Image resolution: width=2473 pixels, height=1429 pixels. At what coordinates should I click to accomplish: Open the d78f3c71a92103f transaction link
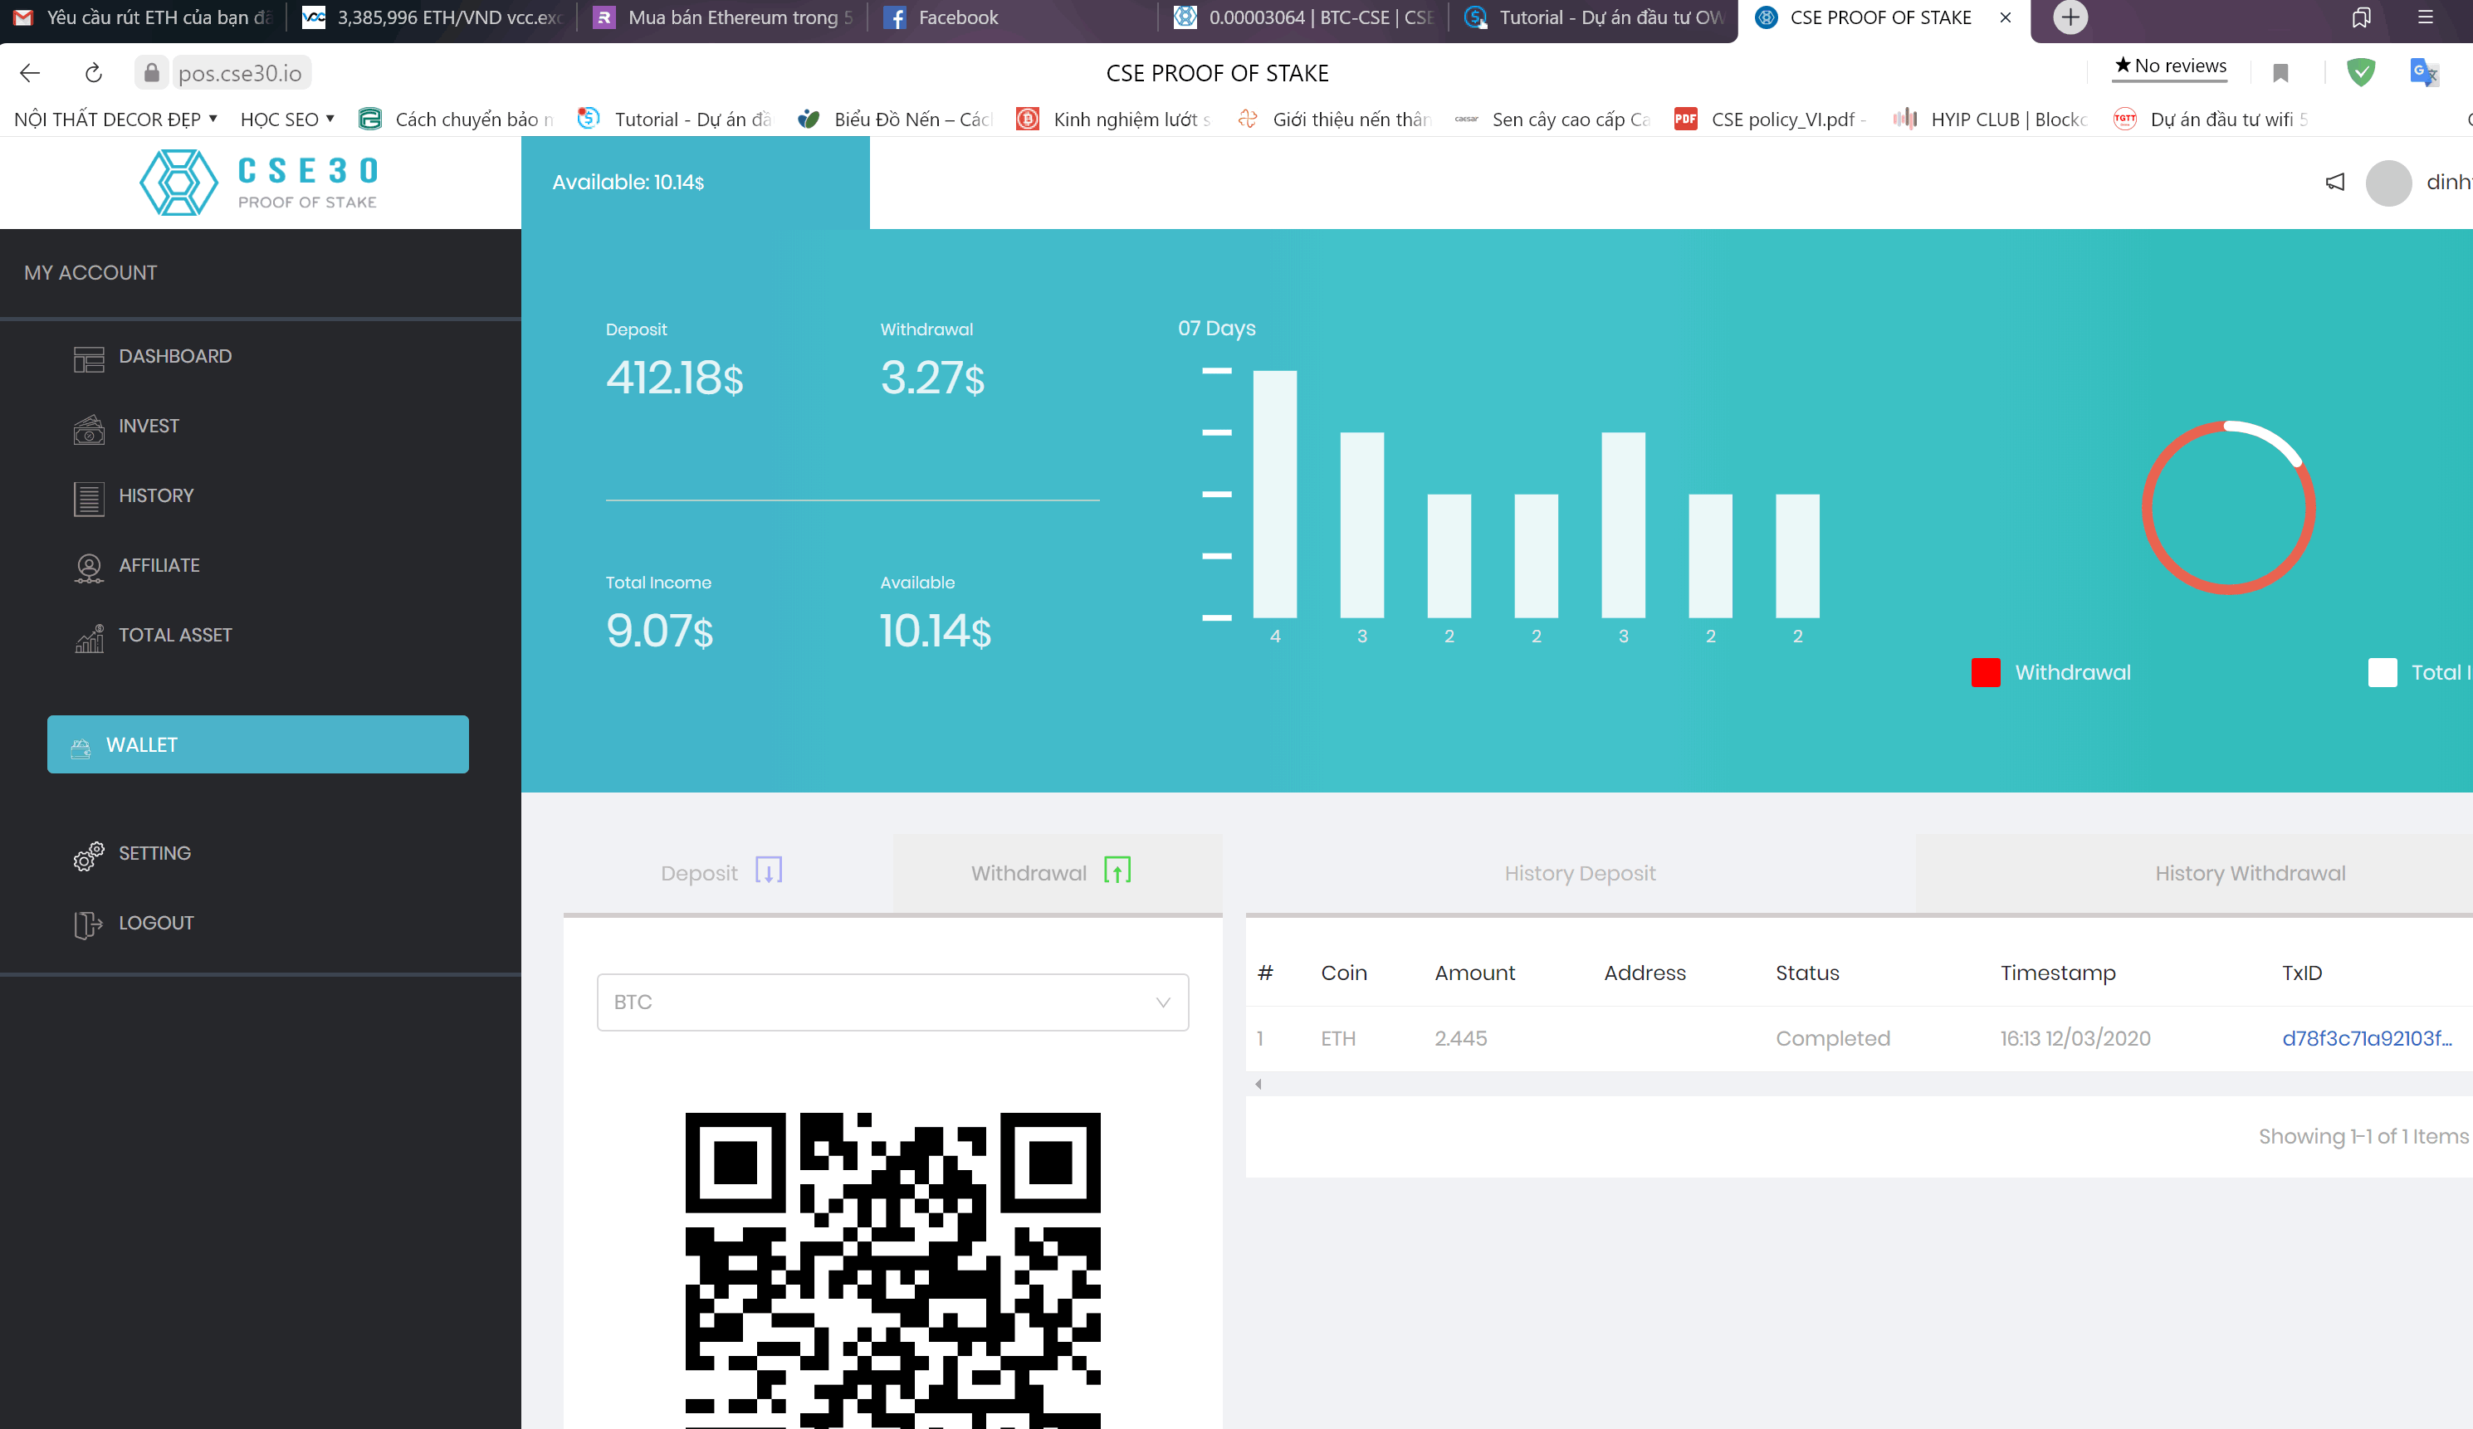[x=2366, y=1037]
